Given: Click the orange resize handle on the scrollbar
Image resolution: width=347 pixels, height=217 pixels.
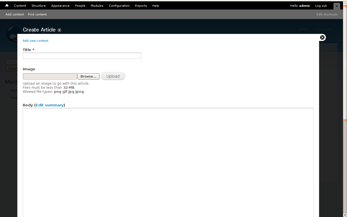Looking at the screenshot, I should pos(345,120).
